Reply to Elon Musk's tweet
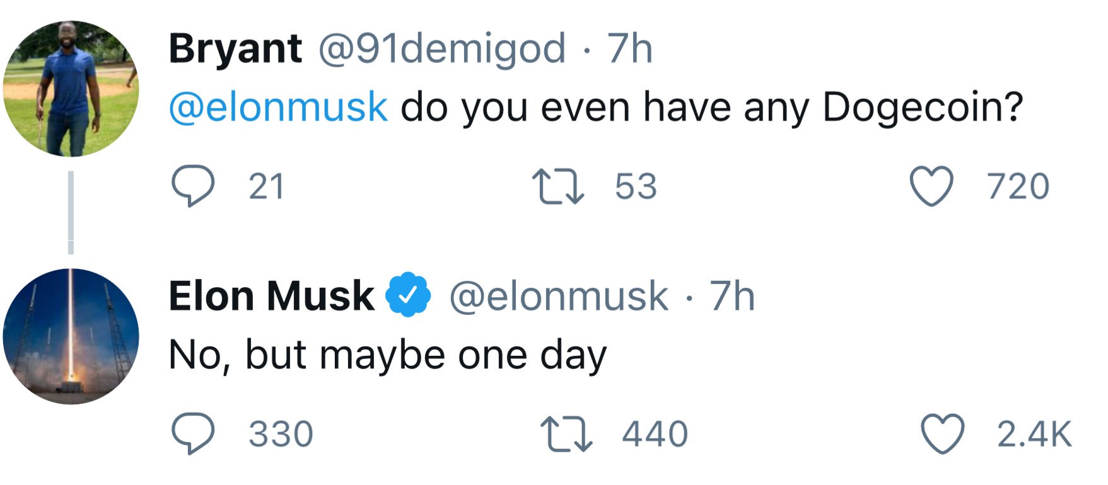The image size is (1108, 485). tap(193, 435)
